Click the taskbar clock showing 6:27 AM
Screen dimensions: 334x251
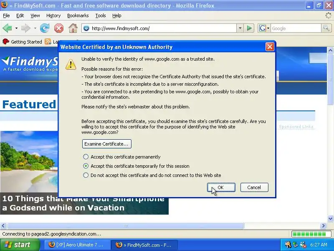coord(319,245)
